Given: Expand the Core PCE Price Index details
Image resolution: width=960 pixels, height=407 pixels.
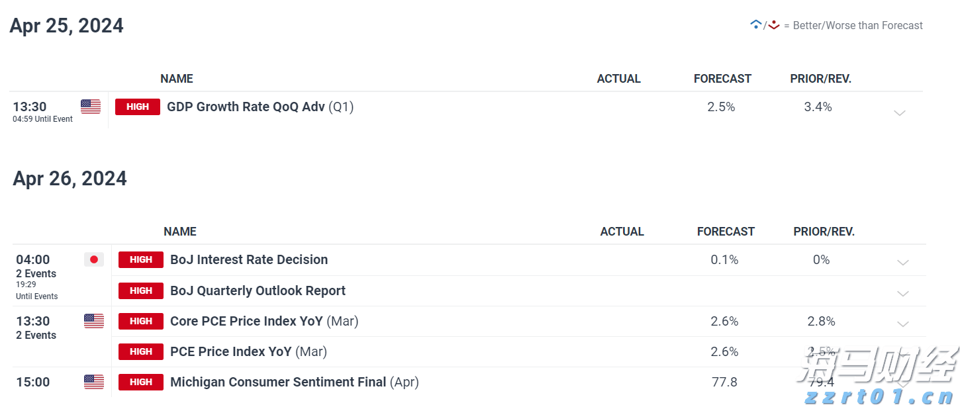Looking at the screenshot, I should click(902, 324).
